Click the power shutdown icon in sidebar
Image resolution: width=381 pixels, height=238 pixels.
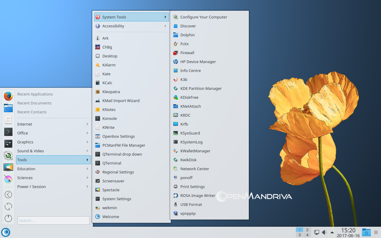8,218
